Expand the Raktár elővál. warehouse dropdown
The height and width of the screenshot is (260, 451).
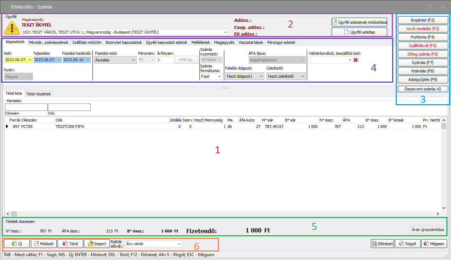click(179, 244)
